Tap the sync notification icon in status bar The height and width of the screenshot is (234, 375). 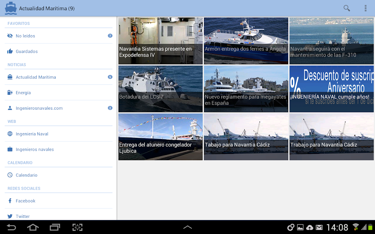pos(290,227)
